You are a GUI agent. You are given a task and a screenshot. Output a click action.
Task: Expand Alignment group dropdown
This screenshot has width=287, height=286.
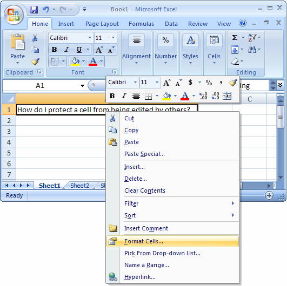point(136,63)
